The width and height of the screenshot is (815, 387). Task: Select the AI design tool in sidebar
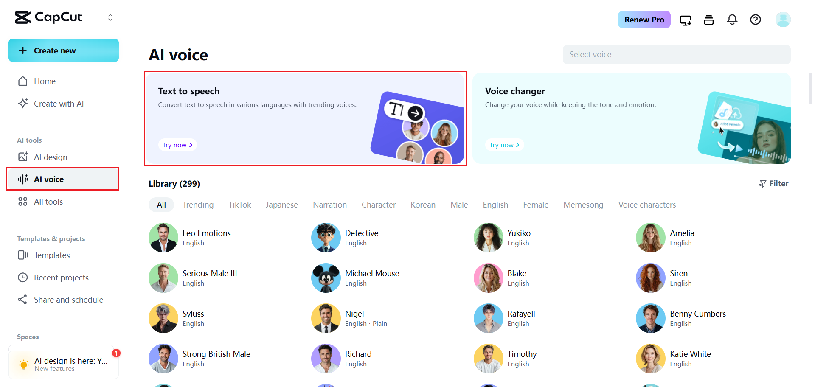pos(51,157)
